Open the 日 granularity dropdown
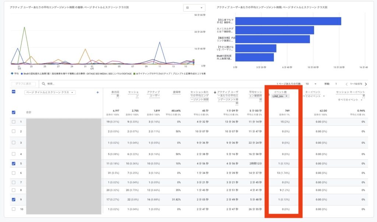The height and width of the screenshot is (222, 377). point(194,8)
